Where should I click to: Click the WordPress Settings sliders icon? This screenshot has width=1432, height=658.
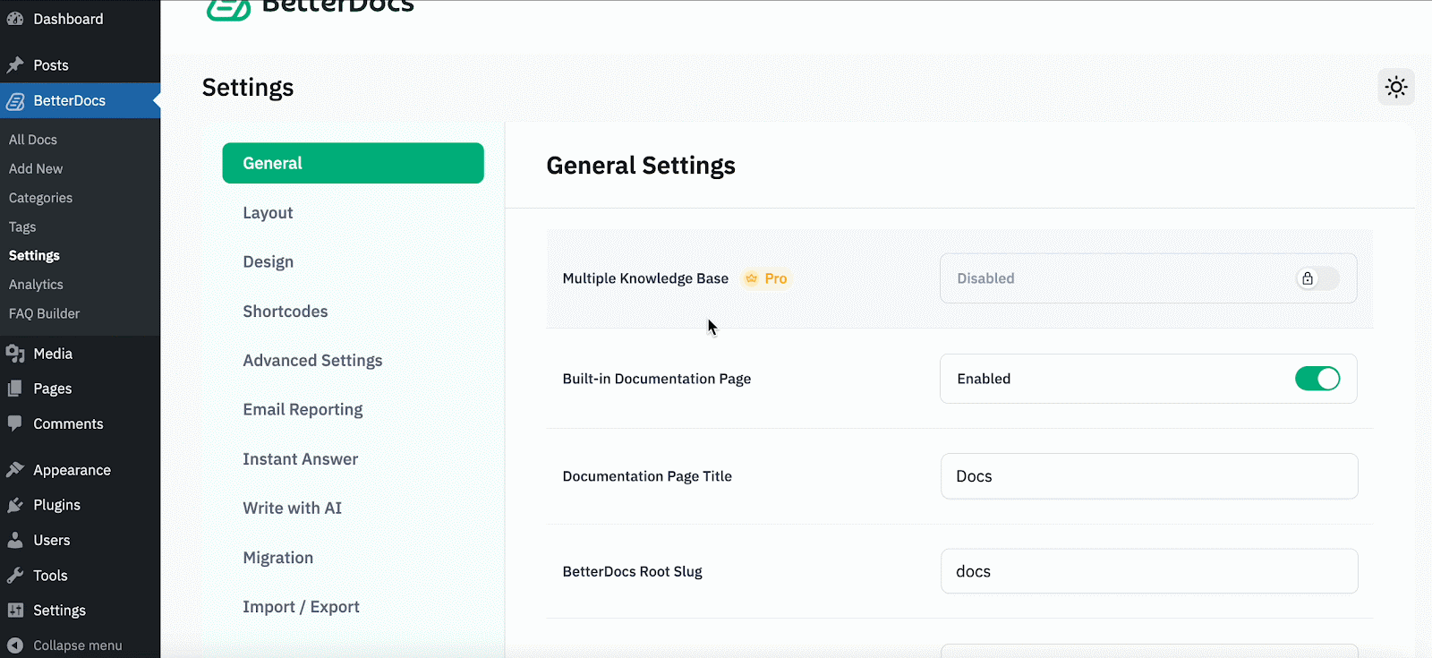15,611
